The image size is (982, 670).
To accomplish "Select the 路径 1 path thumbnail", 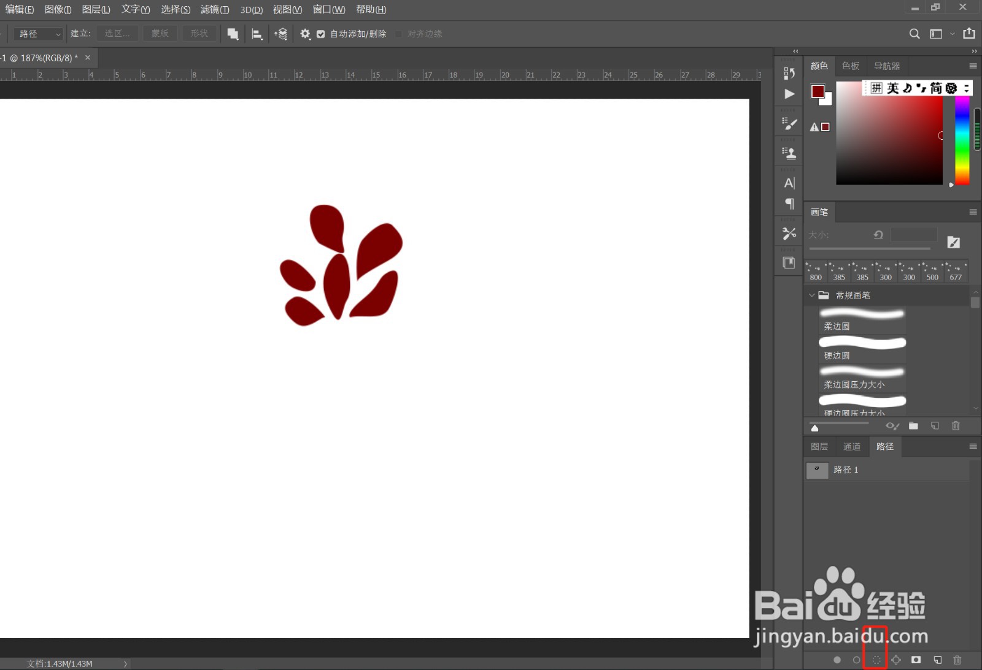I will tap(817, 470).
